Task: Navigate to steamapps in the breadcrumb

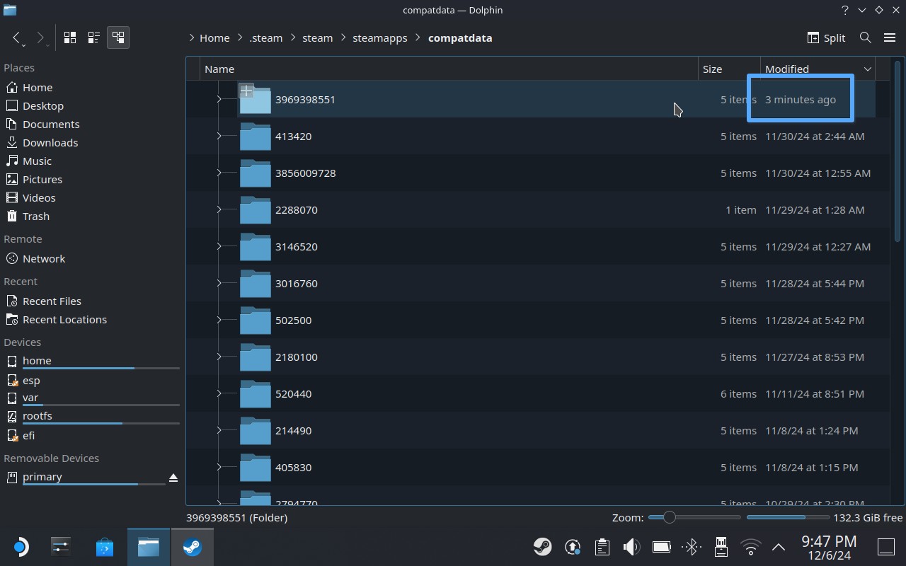Action: click(x=379, y=38)
